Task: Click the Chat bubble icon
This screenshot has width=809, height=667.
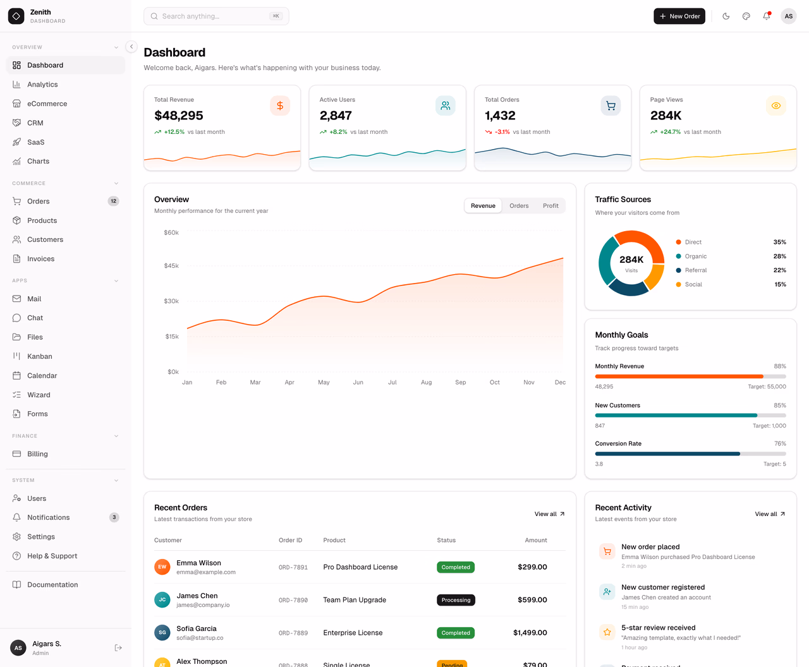Action: click(x=17, y=318)
